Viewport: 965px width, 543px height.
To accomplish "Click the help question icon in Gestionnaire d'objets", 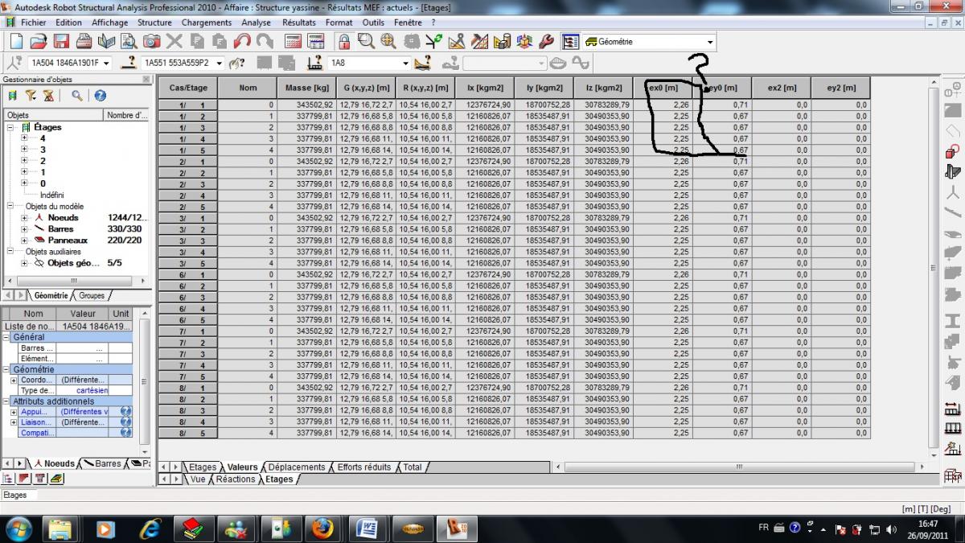I will pyautogui.click(x=101, y=96).
